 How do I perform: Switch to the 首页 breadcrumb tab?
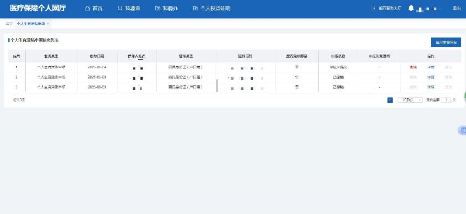(9, 24)
